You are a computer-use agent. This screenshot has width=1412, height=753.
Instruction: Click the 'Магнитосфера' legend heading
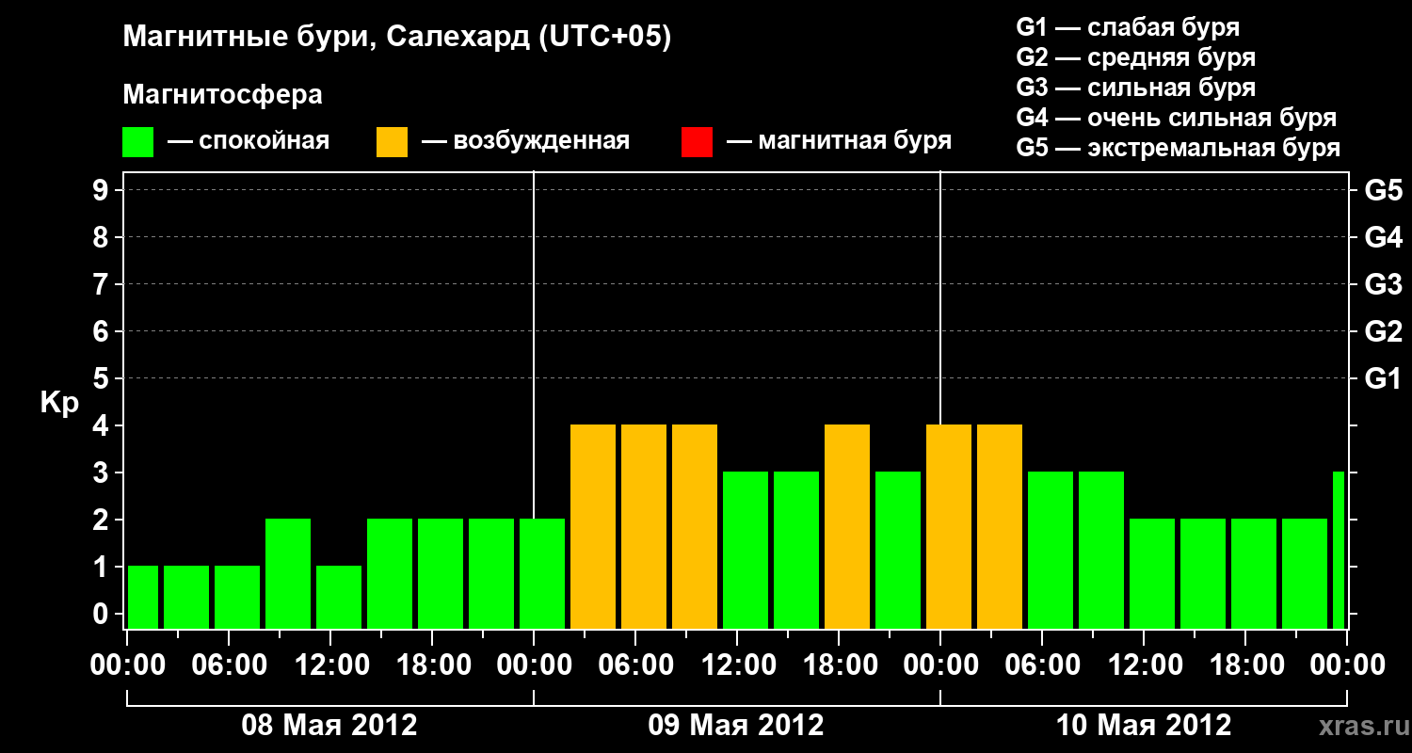(222, 95)
